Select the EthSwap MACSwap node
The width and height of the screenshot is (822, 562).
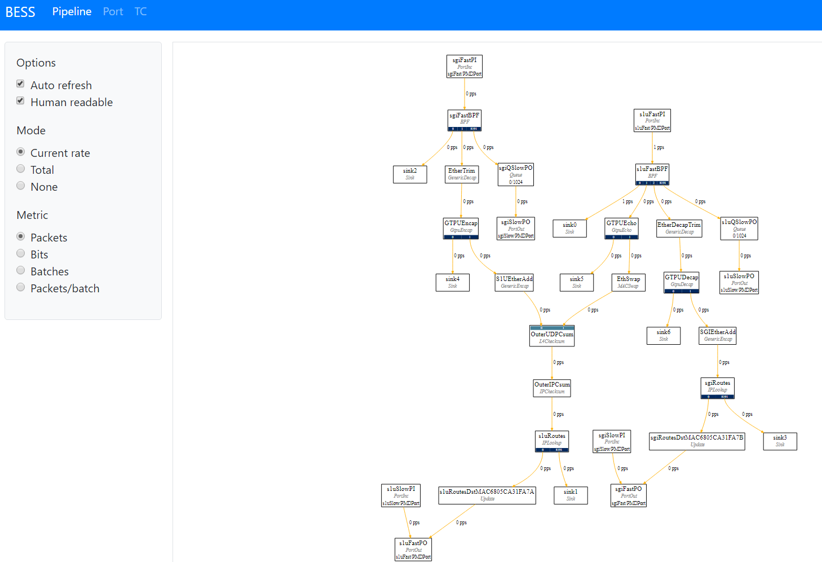[x=628, y=283]
